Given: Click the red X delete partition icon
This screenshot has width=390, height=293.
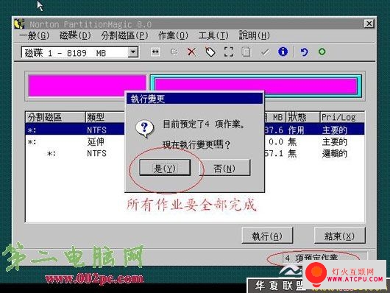Looking at the screenshot, I should pos(191,52).
